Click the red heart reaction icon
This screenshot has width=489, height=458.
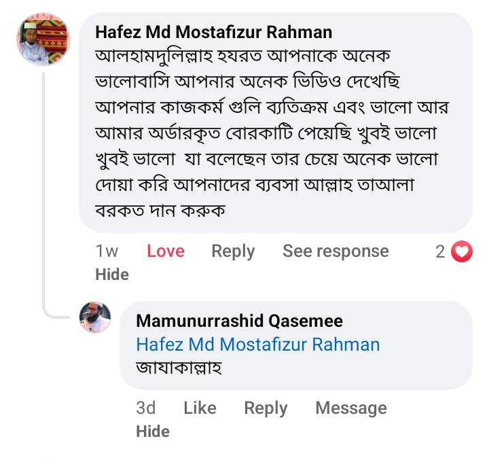tap(462, 252)
